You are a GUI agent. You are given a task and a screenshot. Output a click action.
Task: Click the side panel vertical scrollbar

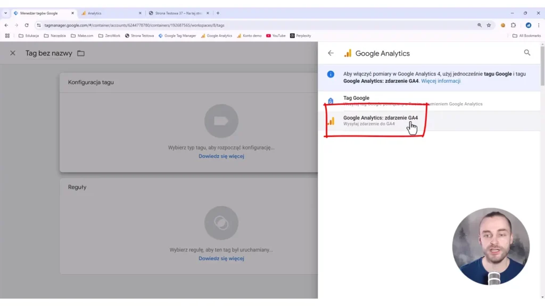pos(542,66)
